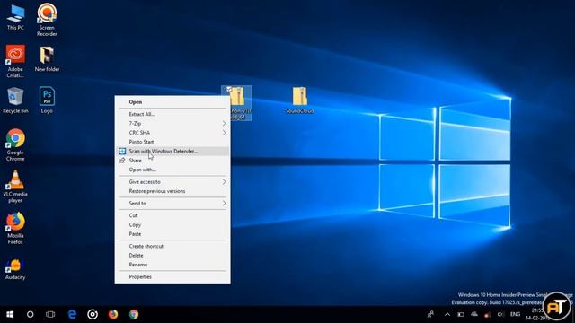575x323 pixels.
Task: Launch Microsoft Edge from the taskbar
Action: click(72, 314)
